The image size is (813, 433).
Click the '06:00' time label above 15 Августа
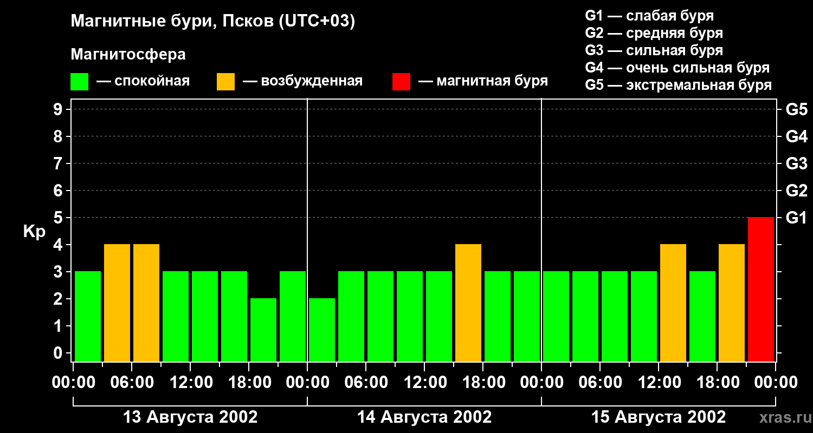tap(600, 383)
